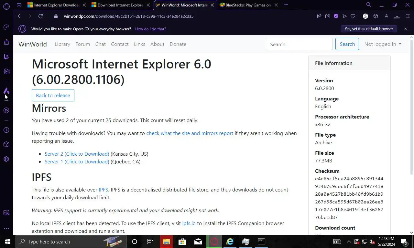
Task: Open GX Corner gamepad icon
Action: click(19, 5)
